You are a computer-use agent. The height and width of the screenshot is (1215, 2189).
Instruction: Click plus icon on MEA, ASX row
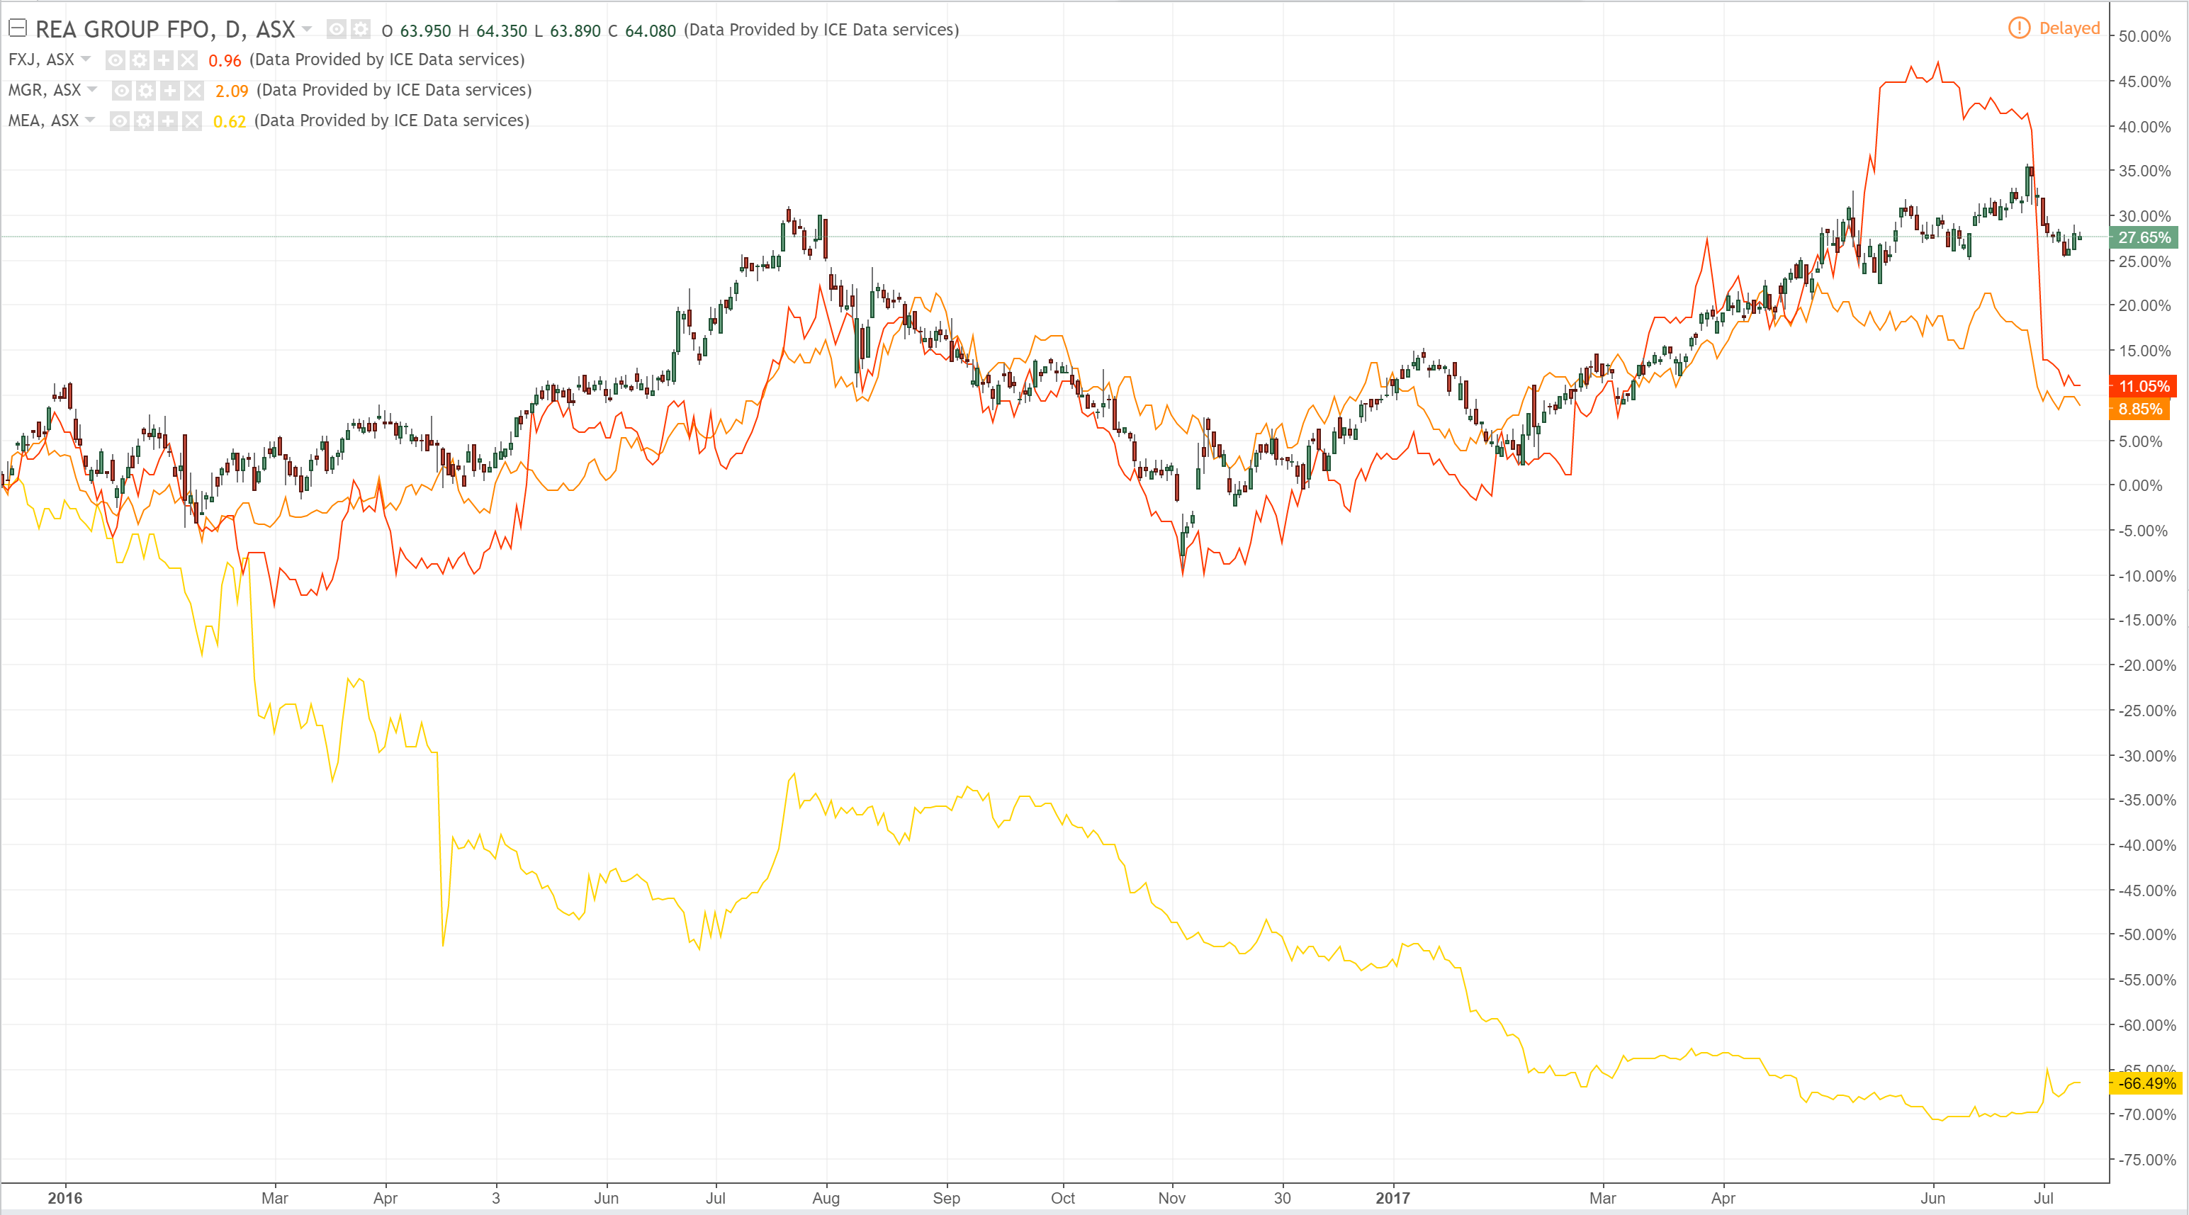coord(168,120)
